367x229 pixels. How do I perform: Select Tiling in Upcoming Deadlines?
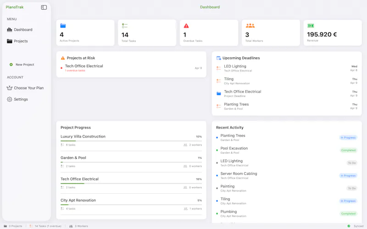click(287, 81)
